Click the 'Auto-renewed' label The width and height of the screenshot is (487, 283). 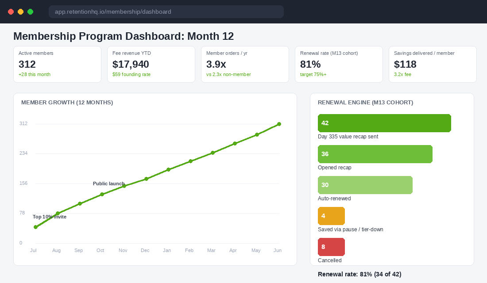(x=334, y=199)
